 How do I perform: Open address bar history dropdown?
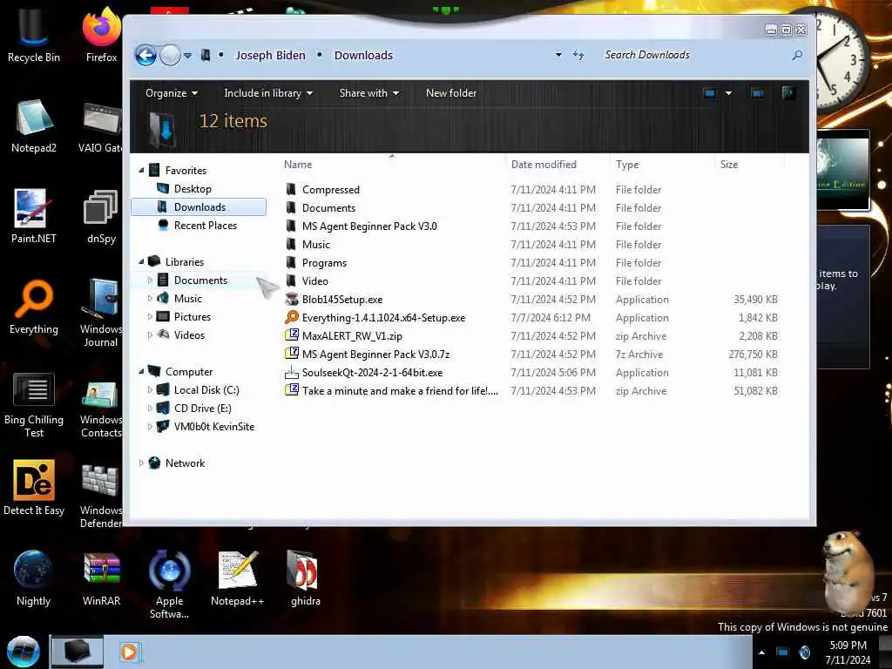pyautogui.click(x=558, y=55)
